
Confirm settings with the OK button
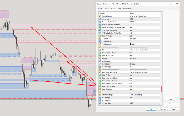pyautogui.click(x=151, y=109)
